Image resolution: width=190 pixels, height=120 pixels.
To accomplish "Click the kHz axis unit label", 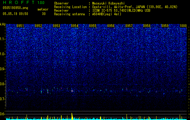I will (x=3, y=24).
